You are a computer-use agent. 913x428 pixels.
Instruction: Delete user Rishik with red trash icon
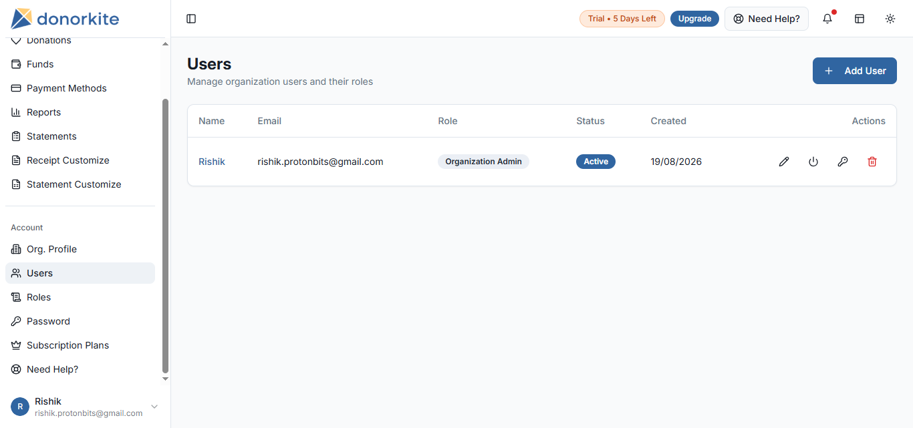click(x=872, y=162)
